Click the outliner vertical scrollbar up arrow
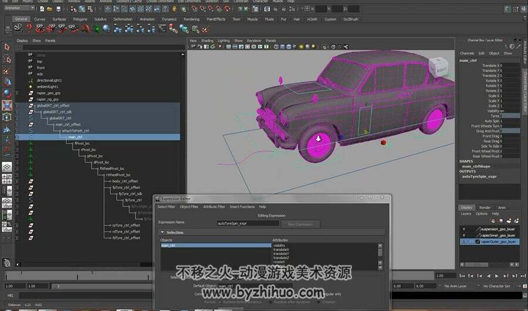 point(183,54)
